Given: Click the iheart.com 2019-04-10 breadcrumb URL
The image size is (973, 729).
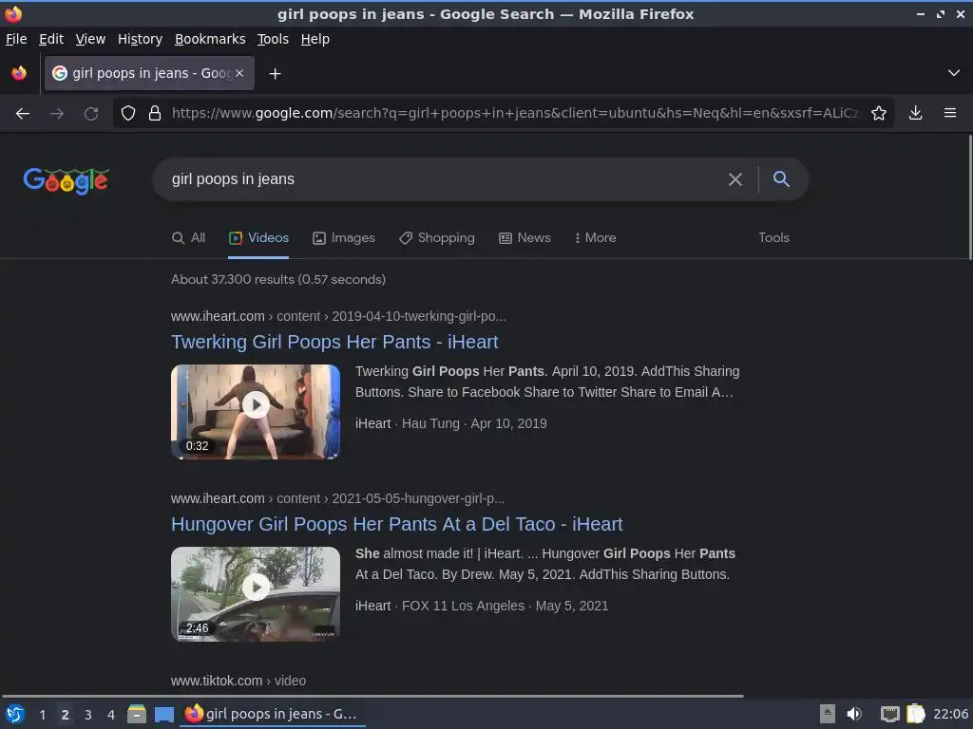Looking at the screenshot, I should [338, 316].
